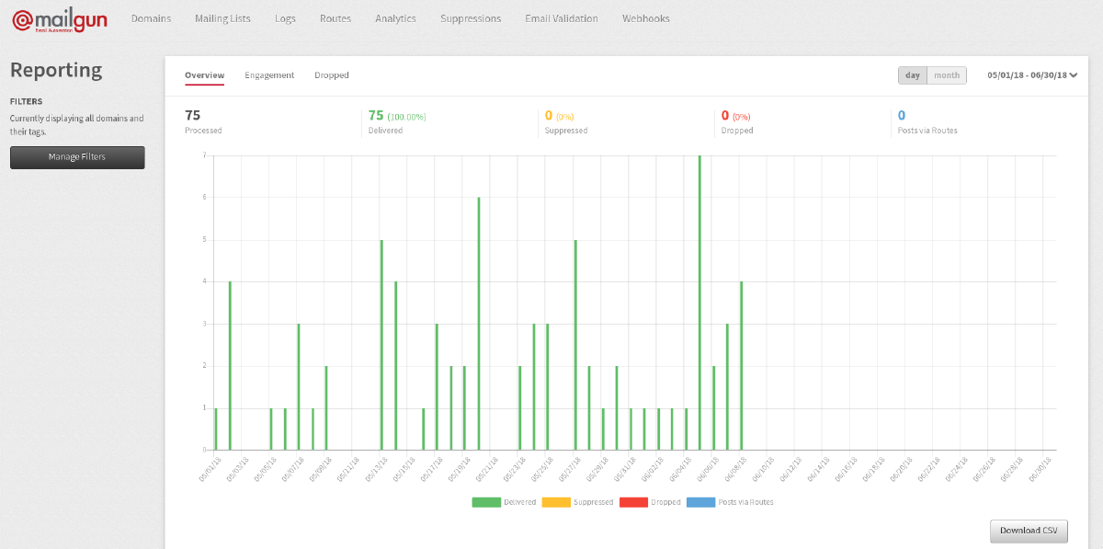Screen dimensions: 1103x549
Task: Open the Logs section
Action: click(285, 18)
